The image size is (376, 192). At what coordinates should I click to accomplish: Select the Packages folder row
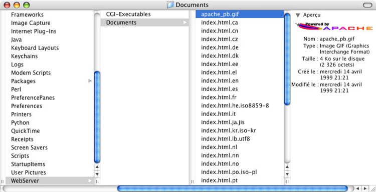pos(50,81)
